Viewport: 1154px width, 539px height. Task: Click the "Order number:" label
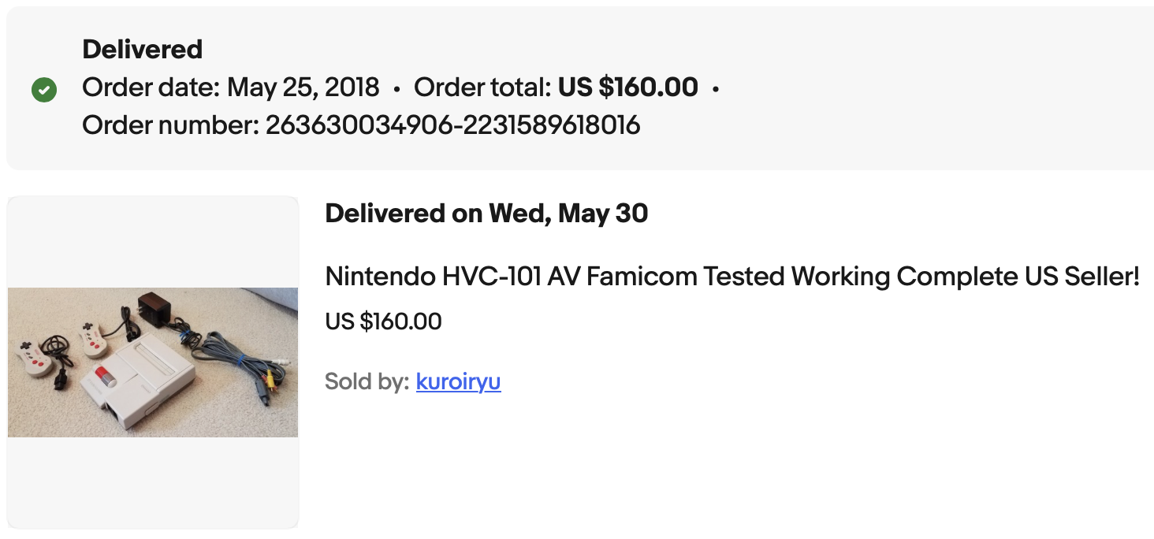point(170,125)
